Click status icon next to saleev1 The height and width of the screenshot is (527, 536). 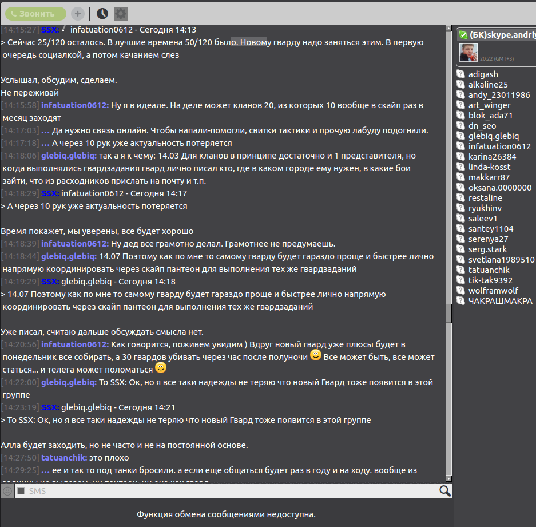coord(461,218)
